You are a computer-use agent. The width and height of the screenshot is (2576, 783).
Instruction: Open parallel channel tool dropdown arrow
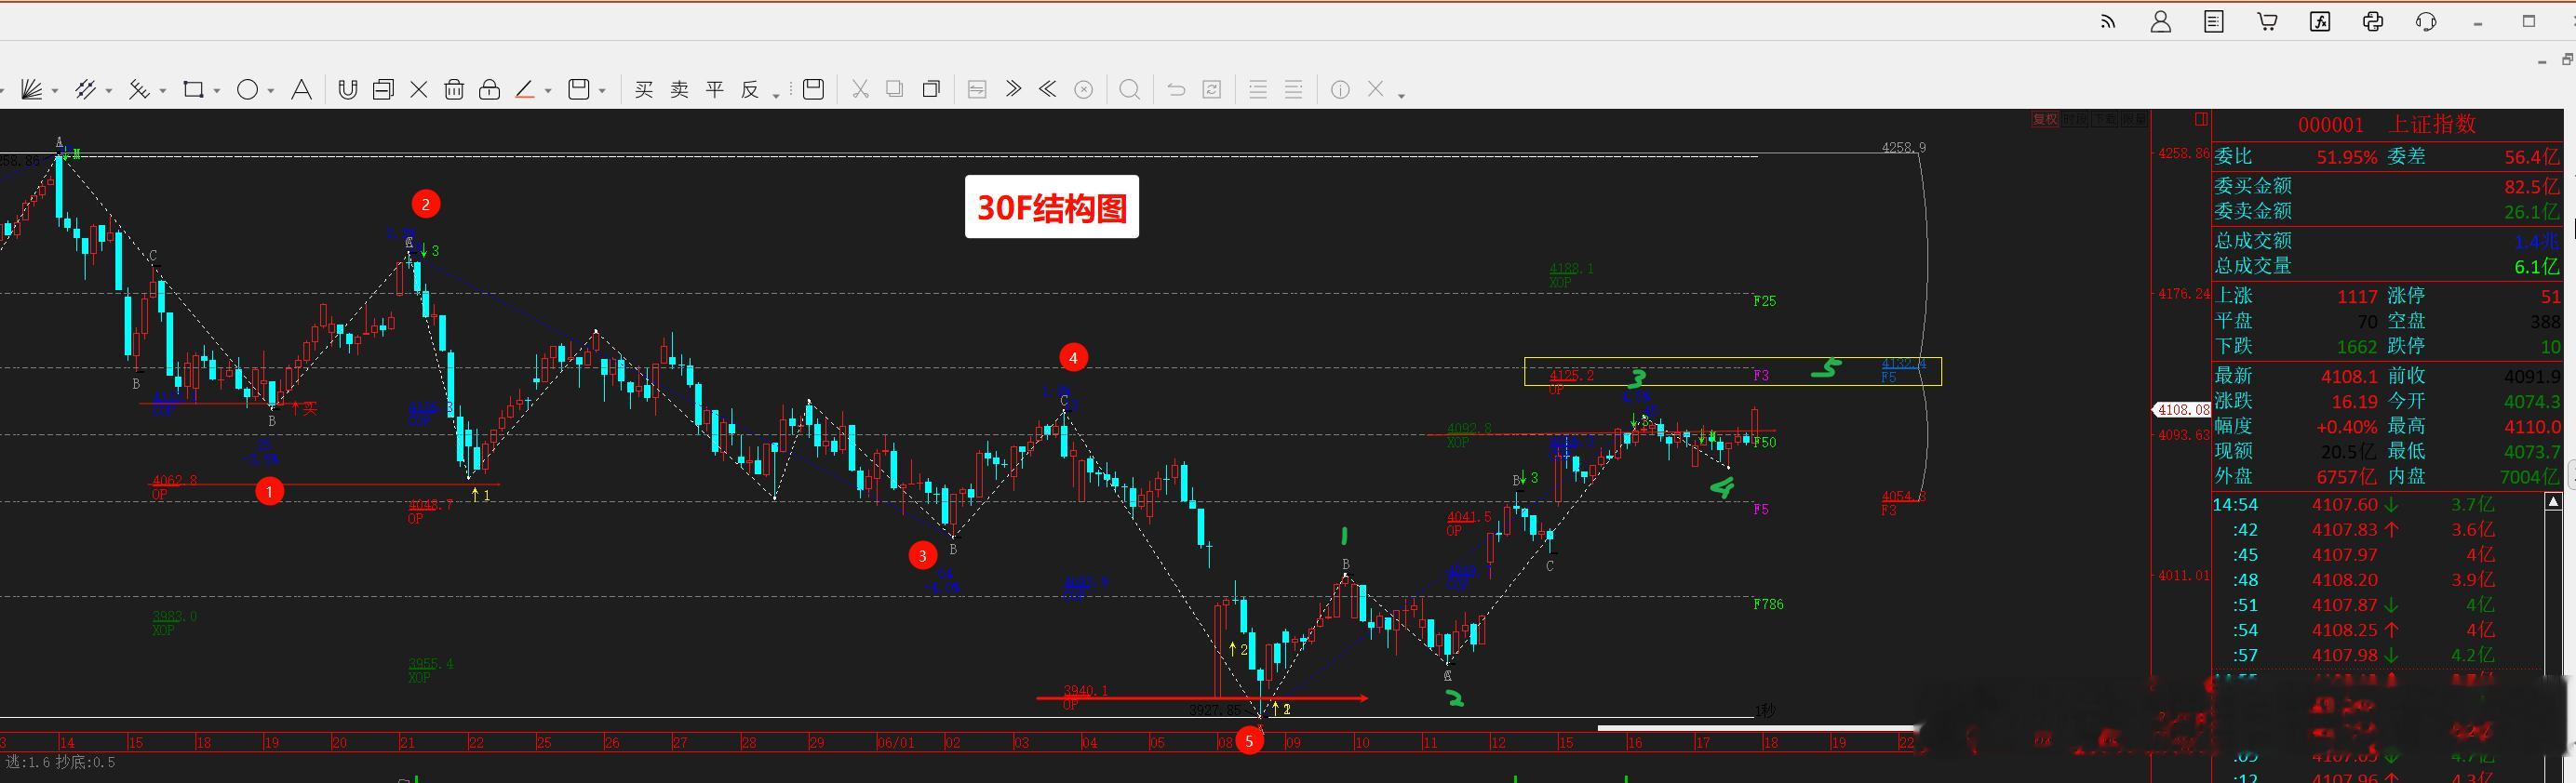click(109, 92)
